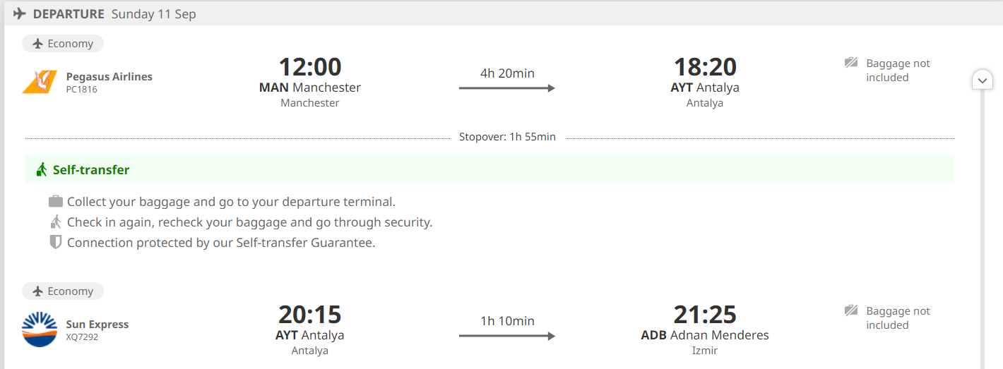
Task: Click the no-baggage icon on Pegasus flight
Action: tap(851, 63)
